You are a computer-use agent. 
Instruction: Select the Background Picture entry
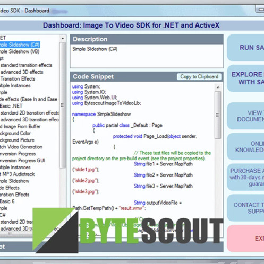pos(17,140)
